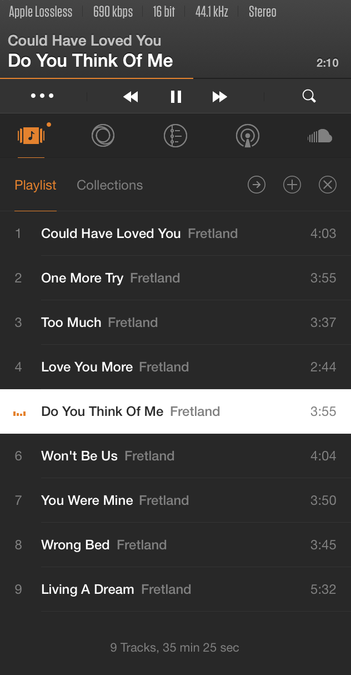The image size is (351, 675).
Task: Play track Could Have Loved You
Action: point(111,234)
